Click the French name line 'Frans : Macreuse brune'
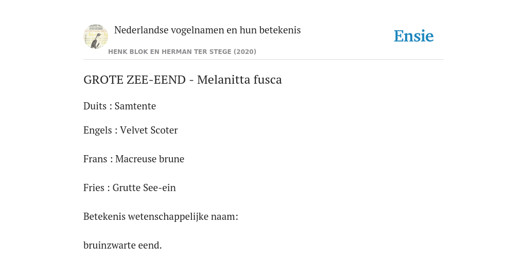 [x=134, y=159]
